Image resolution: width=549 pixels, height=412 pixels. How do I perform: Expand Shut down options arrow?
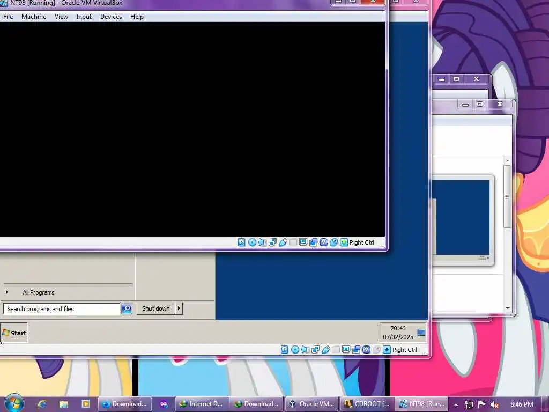[x=179, y=308]
